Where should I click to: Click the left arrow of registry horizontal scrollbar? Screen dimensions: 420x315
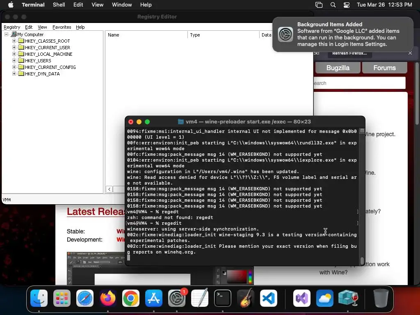[109, 189]
